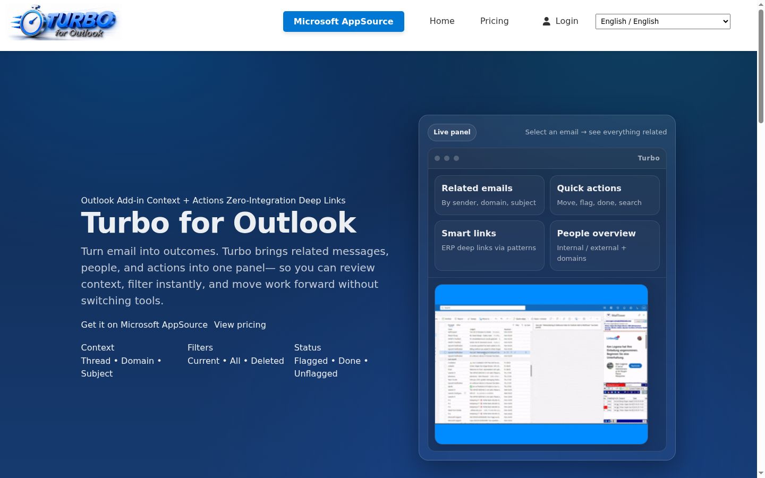Go to the Home menu item
The image size is (765, 478).
point(442,21)
